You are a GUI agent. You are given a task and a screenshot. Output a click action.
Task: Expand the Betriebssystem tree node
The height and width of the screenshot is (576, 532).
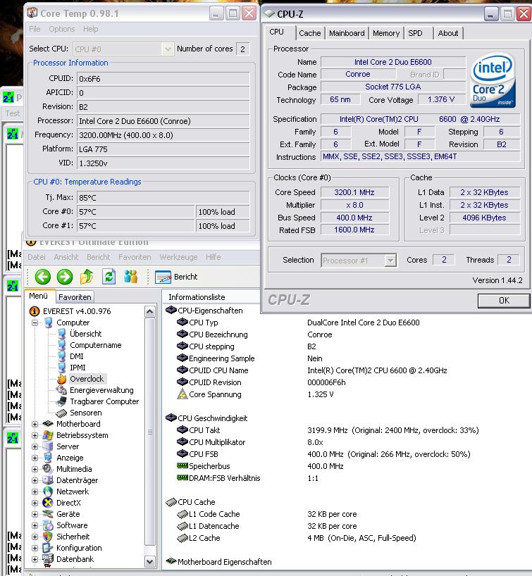pos(35,436)
